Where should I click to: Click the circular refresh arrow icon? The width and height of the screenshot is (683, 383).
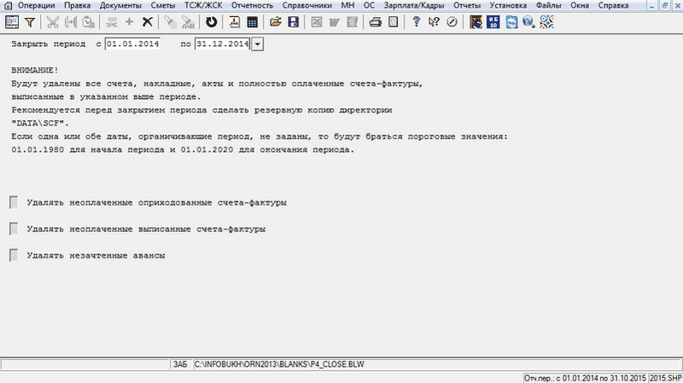tap(211, 22)
